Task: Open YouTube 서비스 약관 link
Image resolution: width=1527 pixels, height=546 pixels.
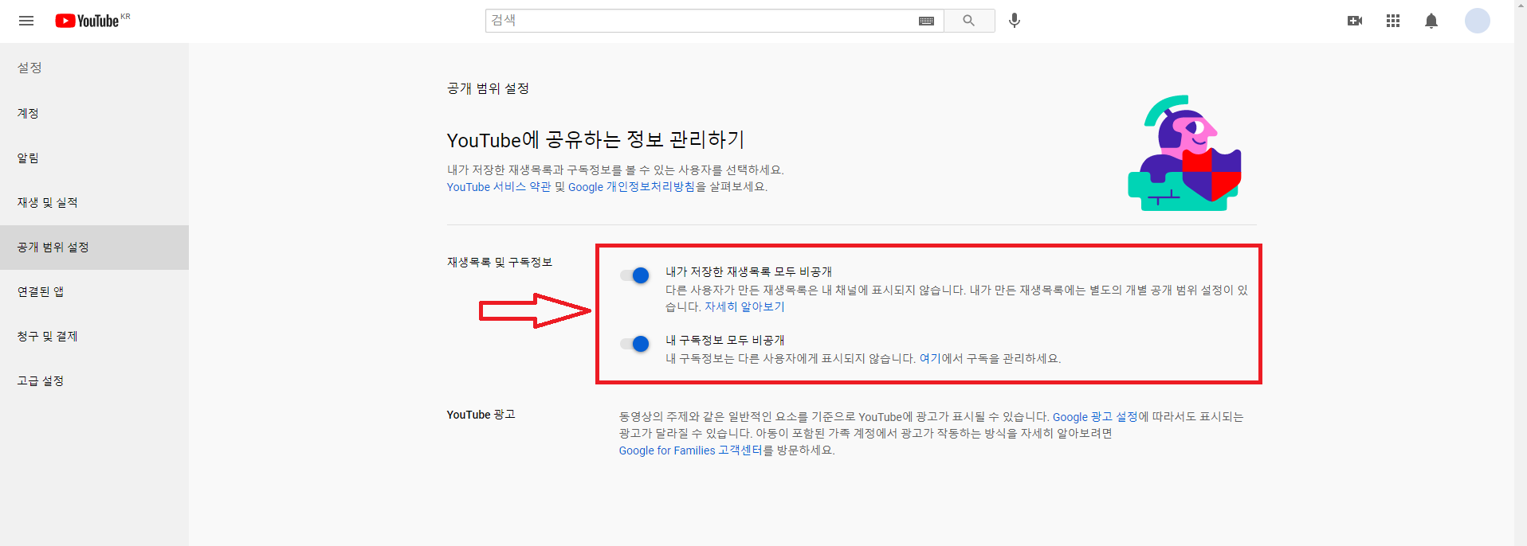Action: (499, 187)
